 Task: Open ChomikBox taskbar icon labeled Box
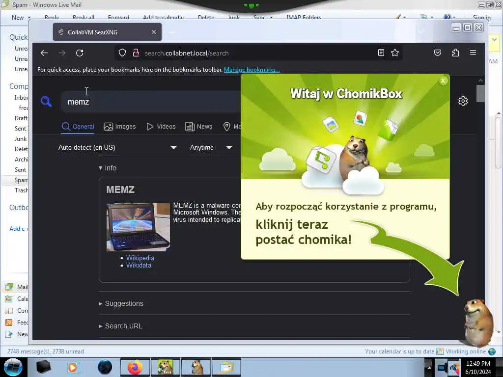(x=165, y=367)
